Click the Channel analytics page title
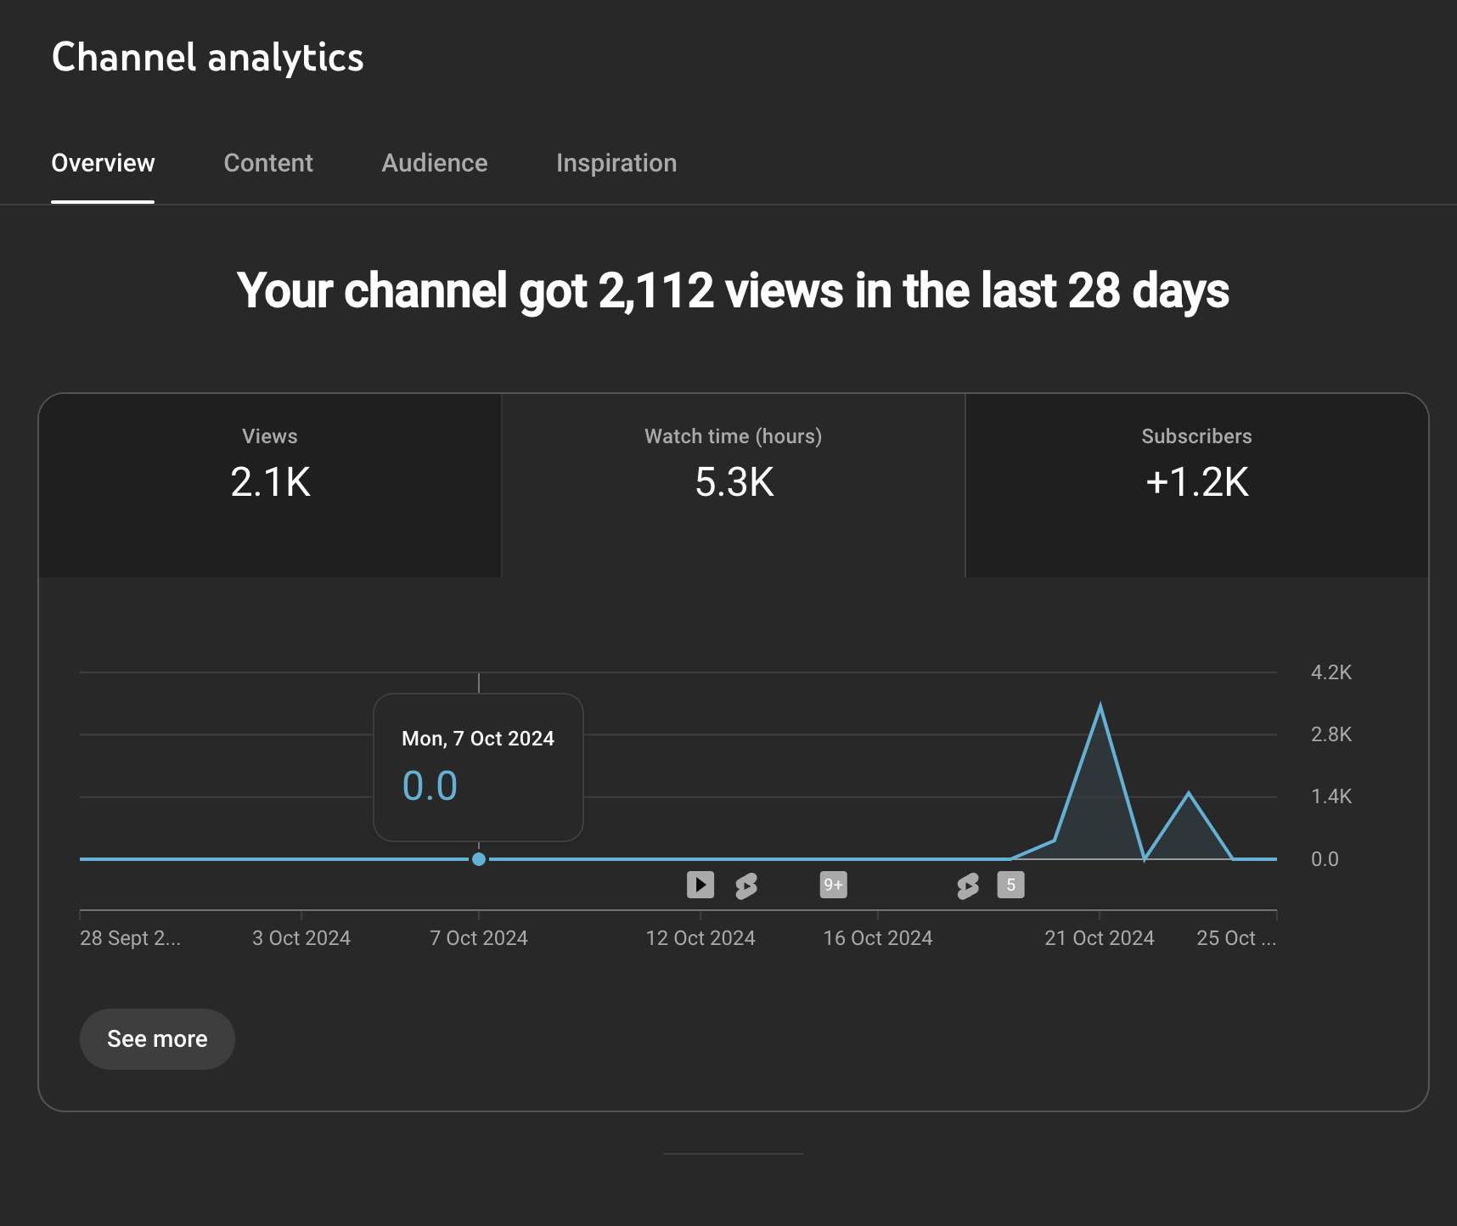Screen dimensions: 1457x1226 click(208, 58)
